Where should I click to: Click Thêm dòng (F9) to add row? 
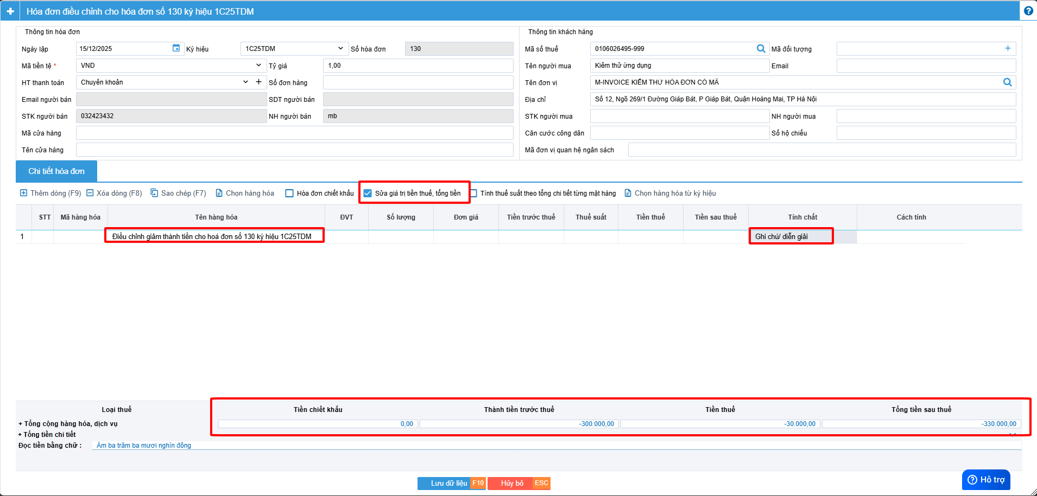pyautogui.click(x=50, y=194)
